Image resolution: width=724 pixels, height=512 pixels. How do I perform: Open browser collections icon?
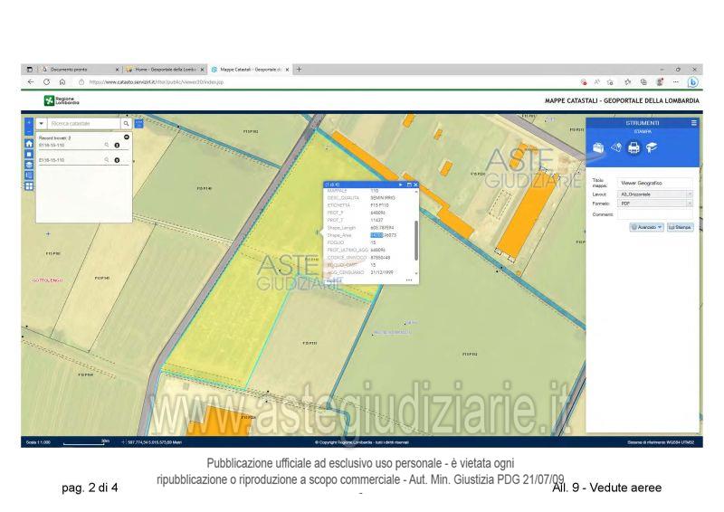(643, 82)
